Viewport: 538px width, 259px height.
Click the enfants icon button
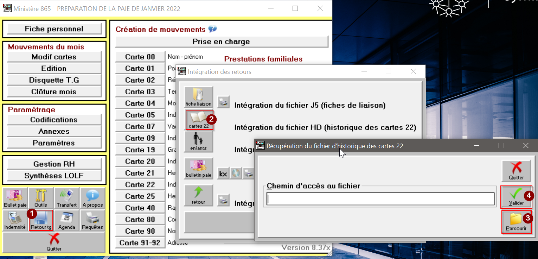point(199,142)
